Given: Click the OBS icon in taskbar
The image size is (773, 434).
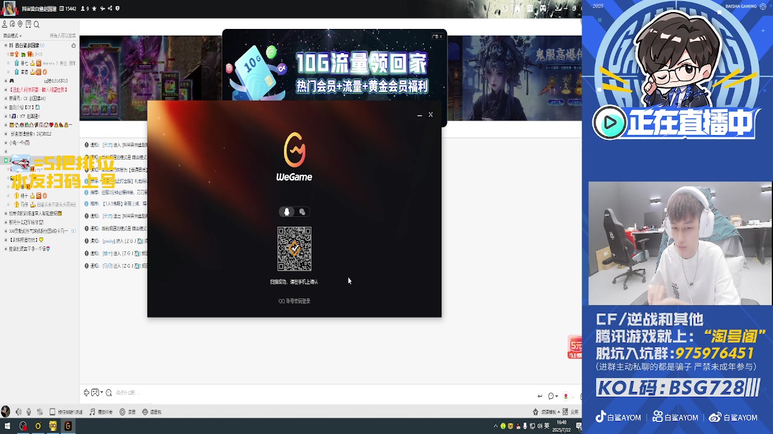Looking at the screenshot, I should (23, 426).
